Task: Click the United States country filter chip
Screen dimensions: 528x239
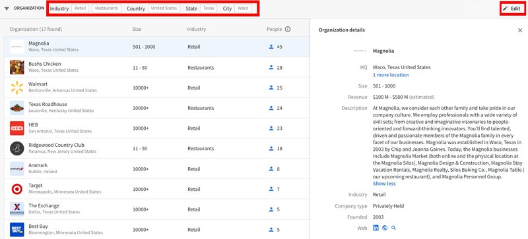Action: click(164, 9)
